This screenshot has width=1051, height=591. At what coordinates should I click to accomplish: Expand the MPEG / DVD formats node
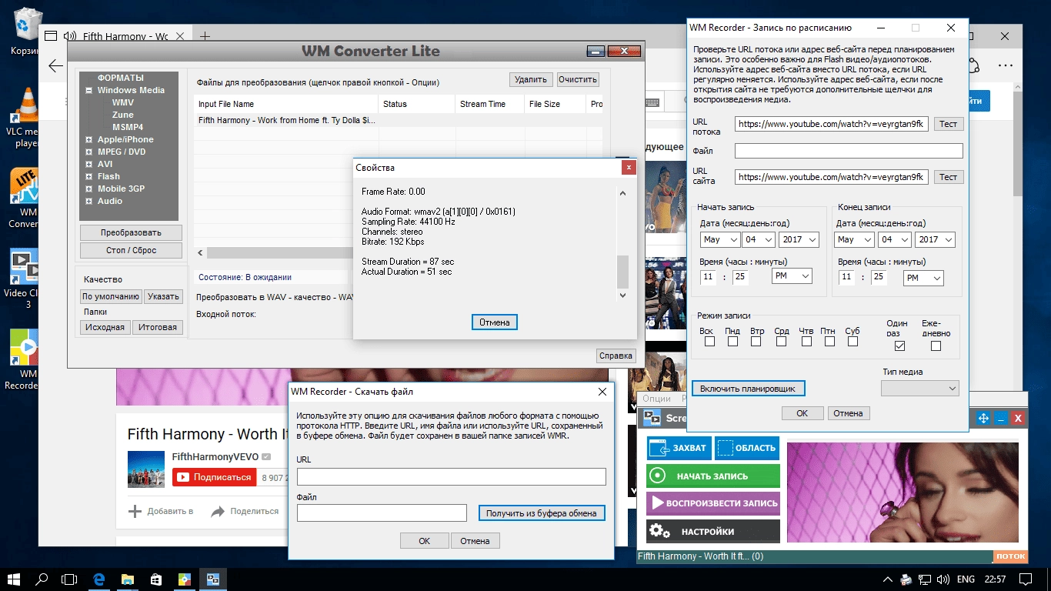pos(89,152)
